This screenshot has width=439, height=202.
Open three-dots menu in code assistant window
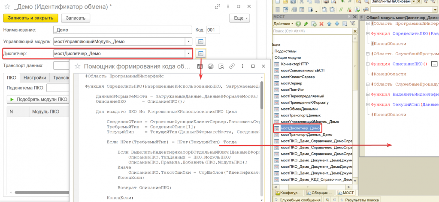pos(242,66)
